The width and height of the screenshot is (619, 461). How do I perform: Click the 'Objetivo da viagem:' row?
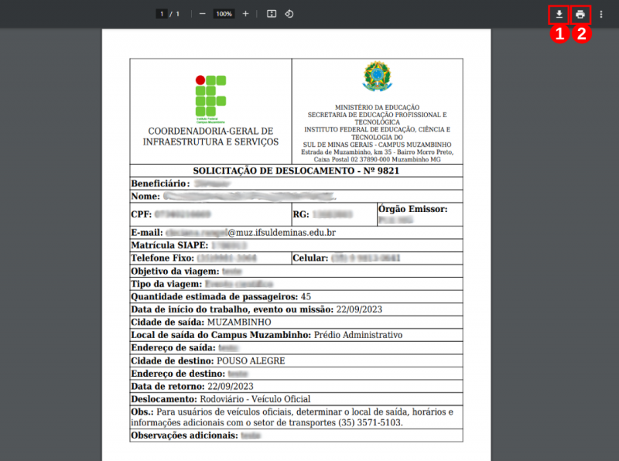coord(296,271)
